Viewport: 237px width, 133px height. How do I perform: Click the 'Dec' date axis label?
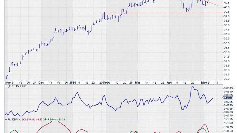41,83
